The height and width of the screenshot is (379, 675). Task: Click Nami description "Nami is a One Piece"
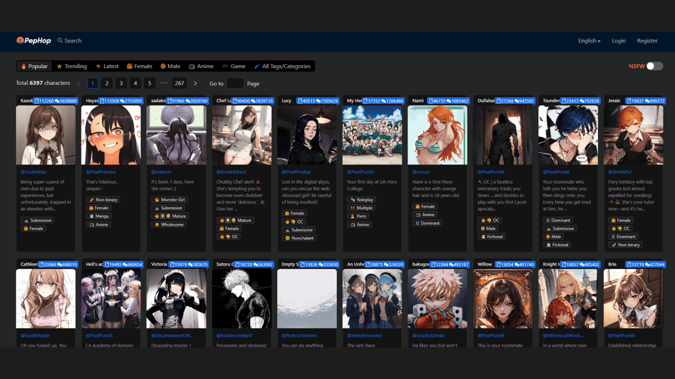pos(437,188)
